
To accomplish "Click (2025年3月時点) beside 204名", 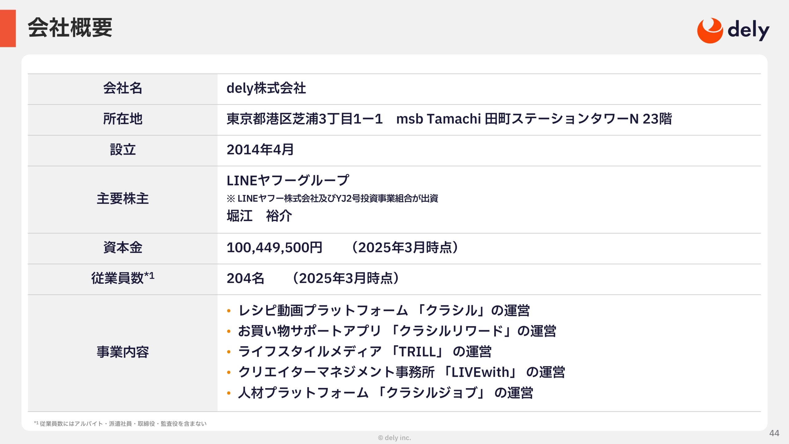I will (345, 278).
